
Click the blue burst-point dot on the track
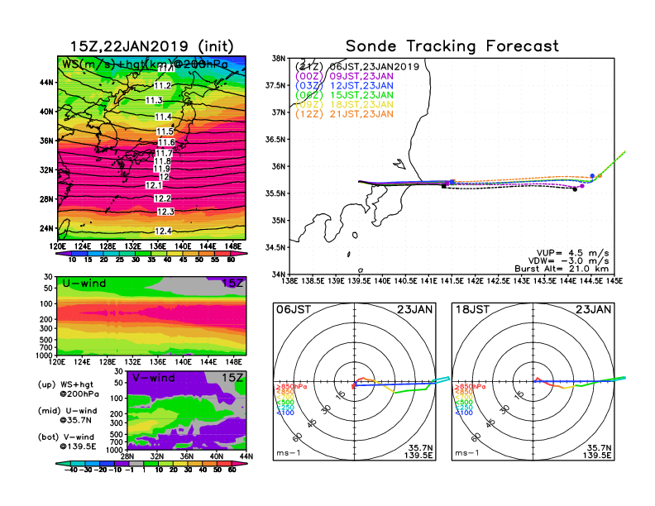click(592, 176)
